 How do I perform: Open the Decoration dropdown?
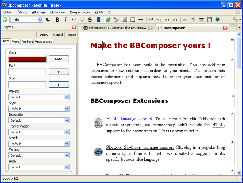[39, 120]
